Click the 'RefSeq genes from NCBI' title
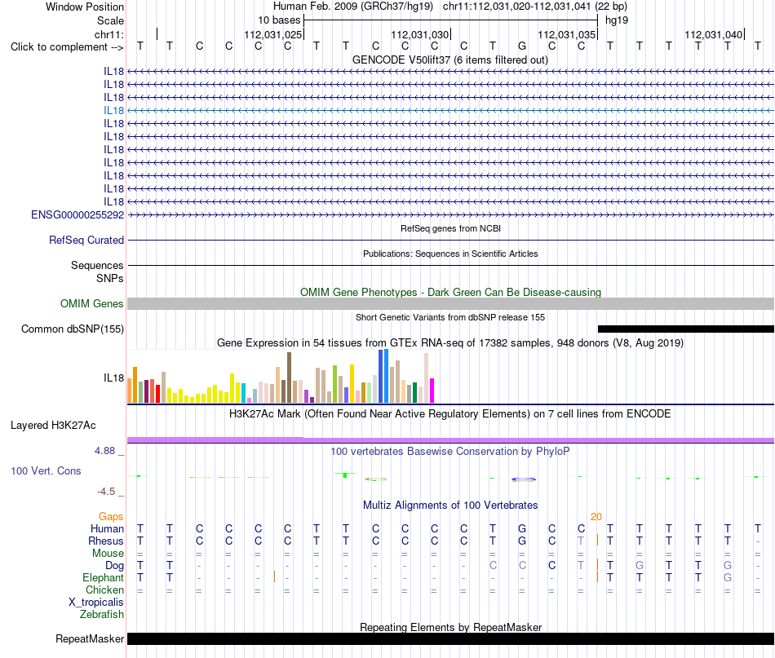Viewport: 775px width, 658px height. pos(450,228)
